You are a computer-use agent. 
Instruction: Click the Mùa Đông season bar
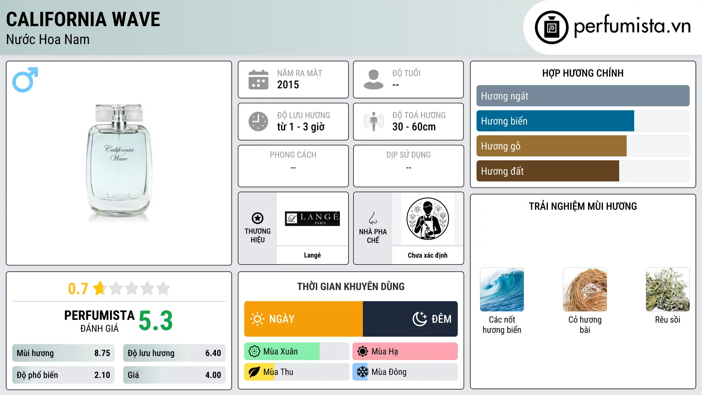405,372
